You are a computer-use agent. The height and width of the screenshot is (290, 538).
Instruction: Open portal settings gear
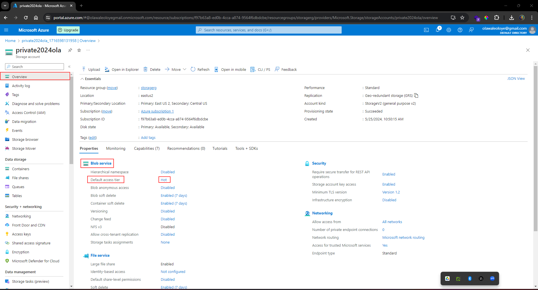coord(449,30)
